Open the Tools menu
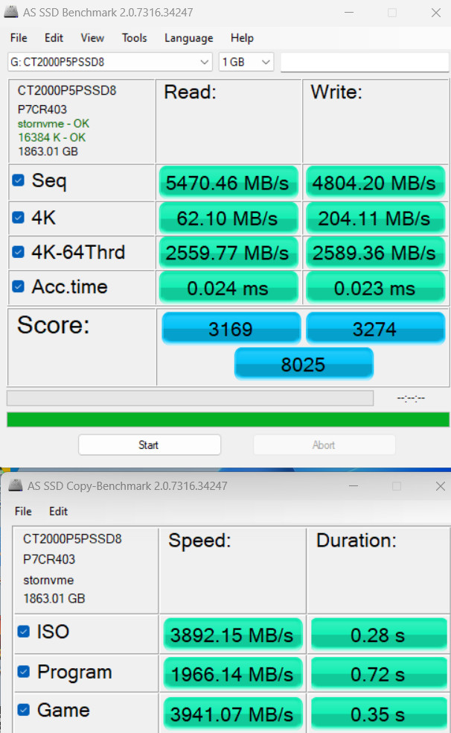 tap(134, 38)
